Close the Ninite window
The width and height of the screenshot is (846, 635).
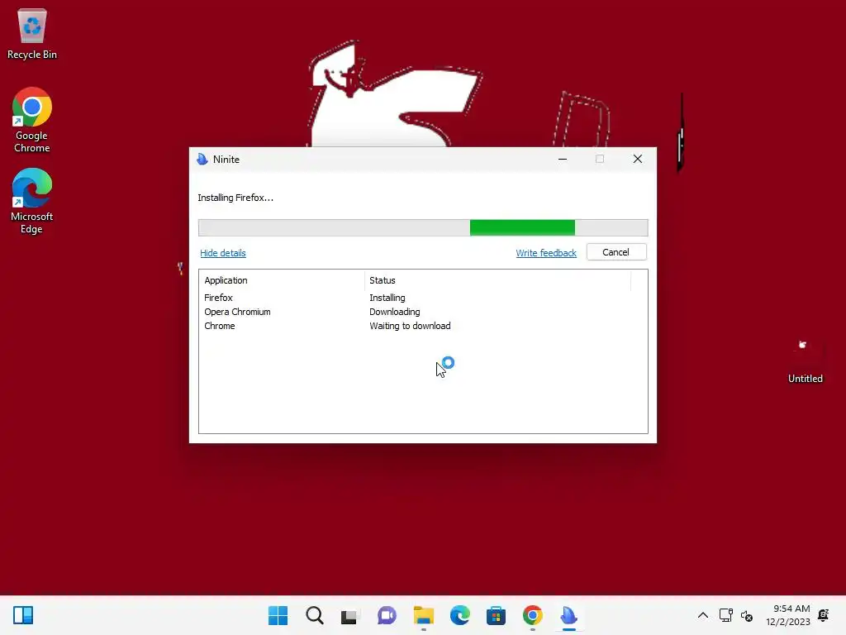(638, 159)
